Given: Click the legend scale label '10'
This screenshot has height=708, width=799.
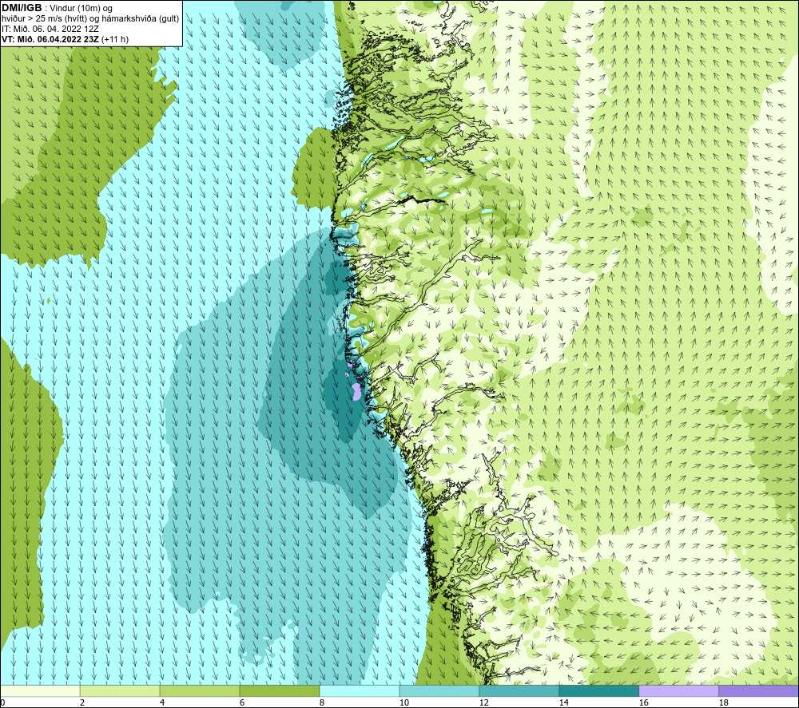Looking at the screenshot, I should 403,703.
